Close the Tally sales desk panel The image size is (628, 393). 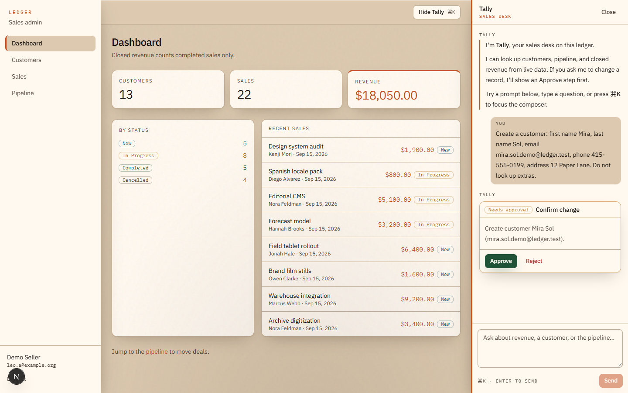pyautogui.click(x=608, y=12)
